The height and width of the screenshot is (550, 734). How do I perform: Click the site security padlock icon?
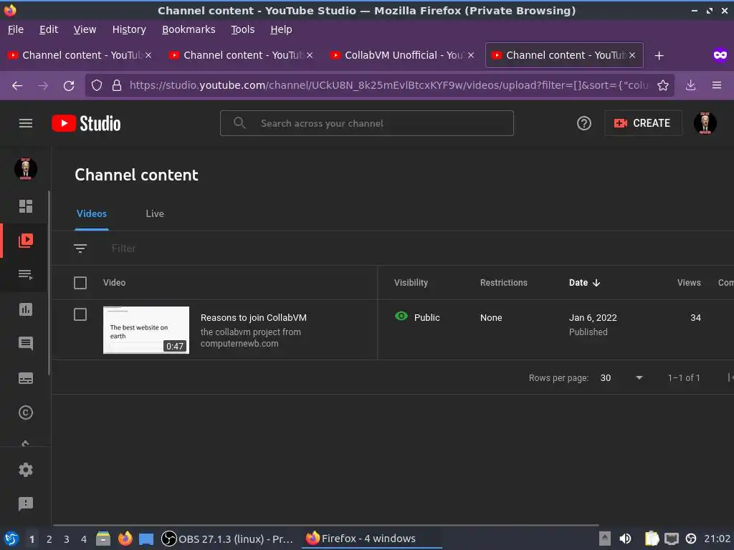coord(117,85)
